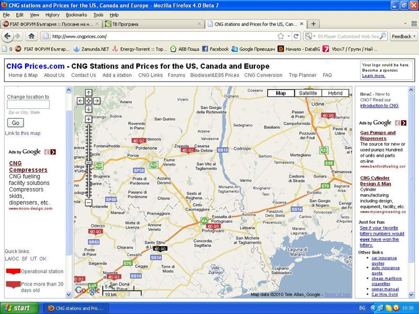Pan the map down with arrow

(89, 109)
